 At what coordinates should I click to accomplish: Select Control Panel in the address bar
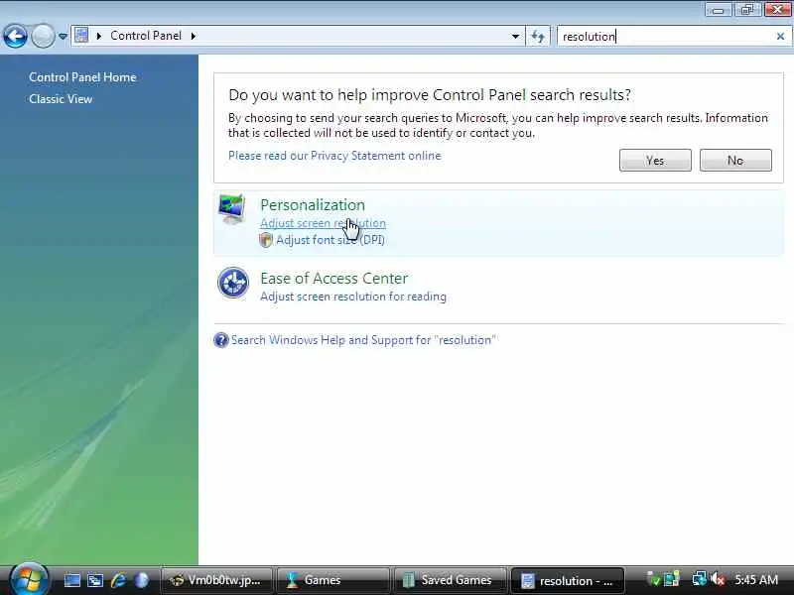click(146, 36)
